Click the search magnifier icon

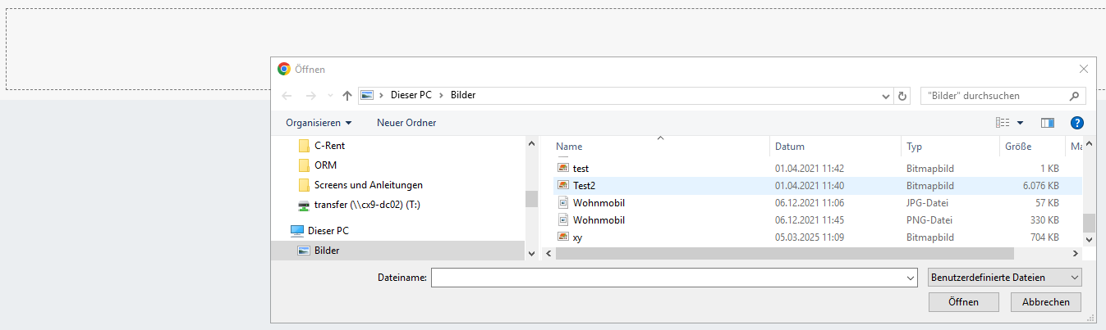(1074, 95)
